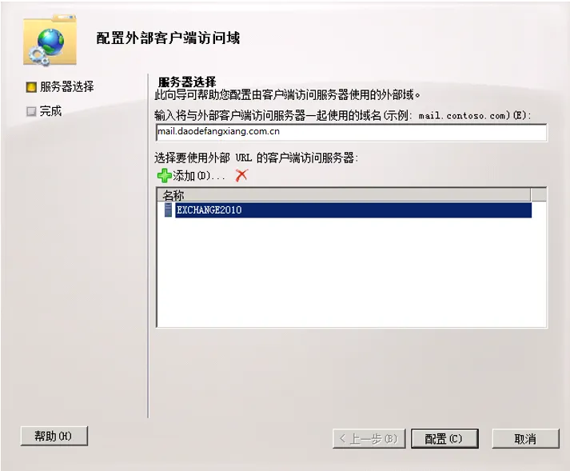Click the 帮助(H) help button
Image resolution: width=570 pixels, height=471 pixels.
click(54, 436)
